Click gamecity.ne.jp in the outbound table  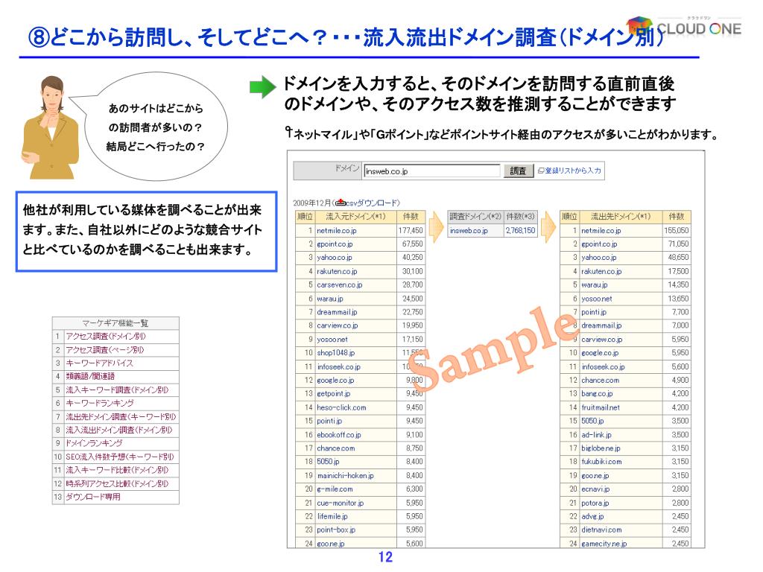604,543
